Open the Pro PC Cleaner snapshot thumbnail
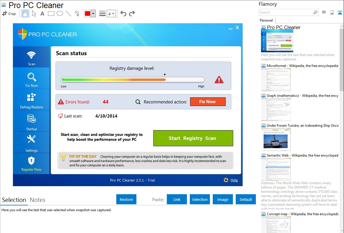This screenshot has height=233, width=344. coord(277,41)
